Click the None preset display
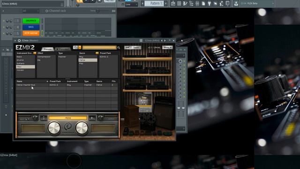300x169 pixels. 68,118
